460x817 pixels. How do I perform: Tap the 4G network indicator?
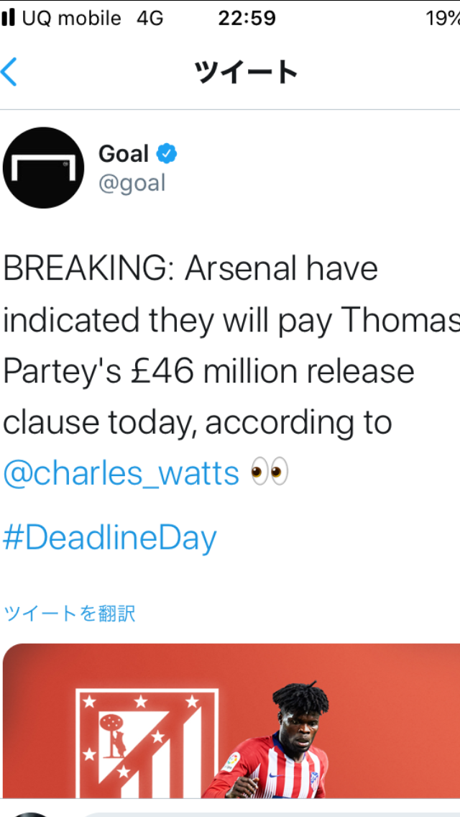[x=149, y=19]
